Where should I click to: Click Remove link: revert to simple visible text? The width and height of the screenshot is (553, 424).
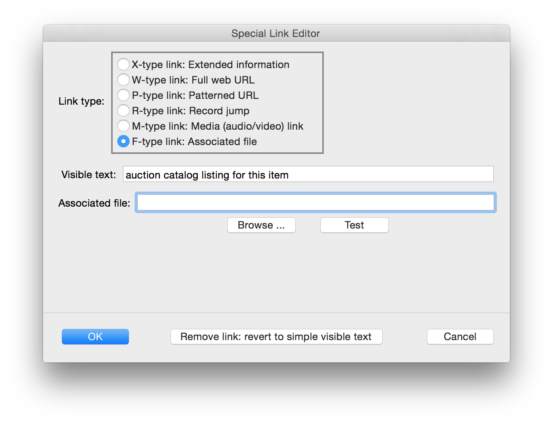[x=276, y=336]
